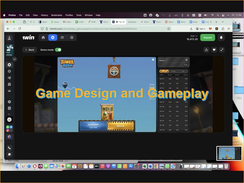Favorite the game with the heart icon
The image size is (244, 183).
(x=214, y=49)
